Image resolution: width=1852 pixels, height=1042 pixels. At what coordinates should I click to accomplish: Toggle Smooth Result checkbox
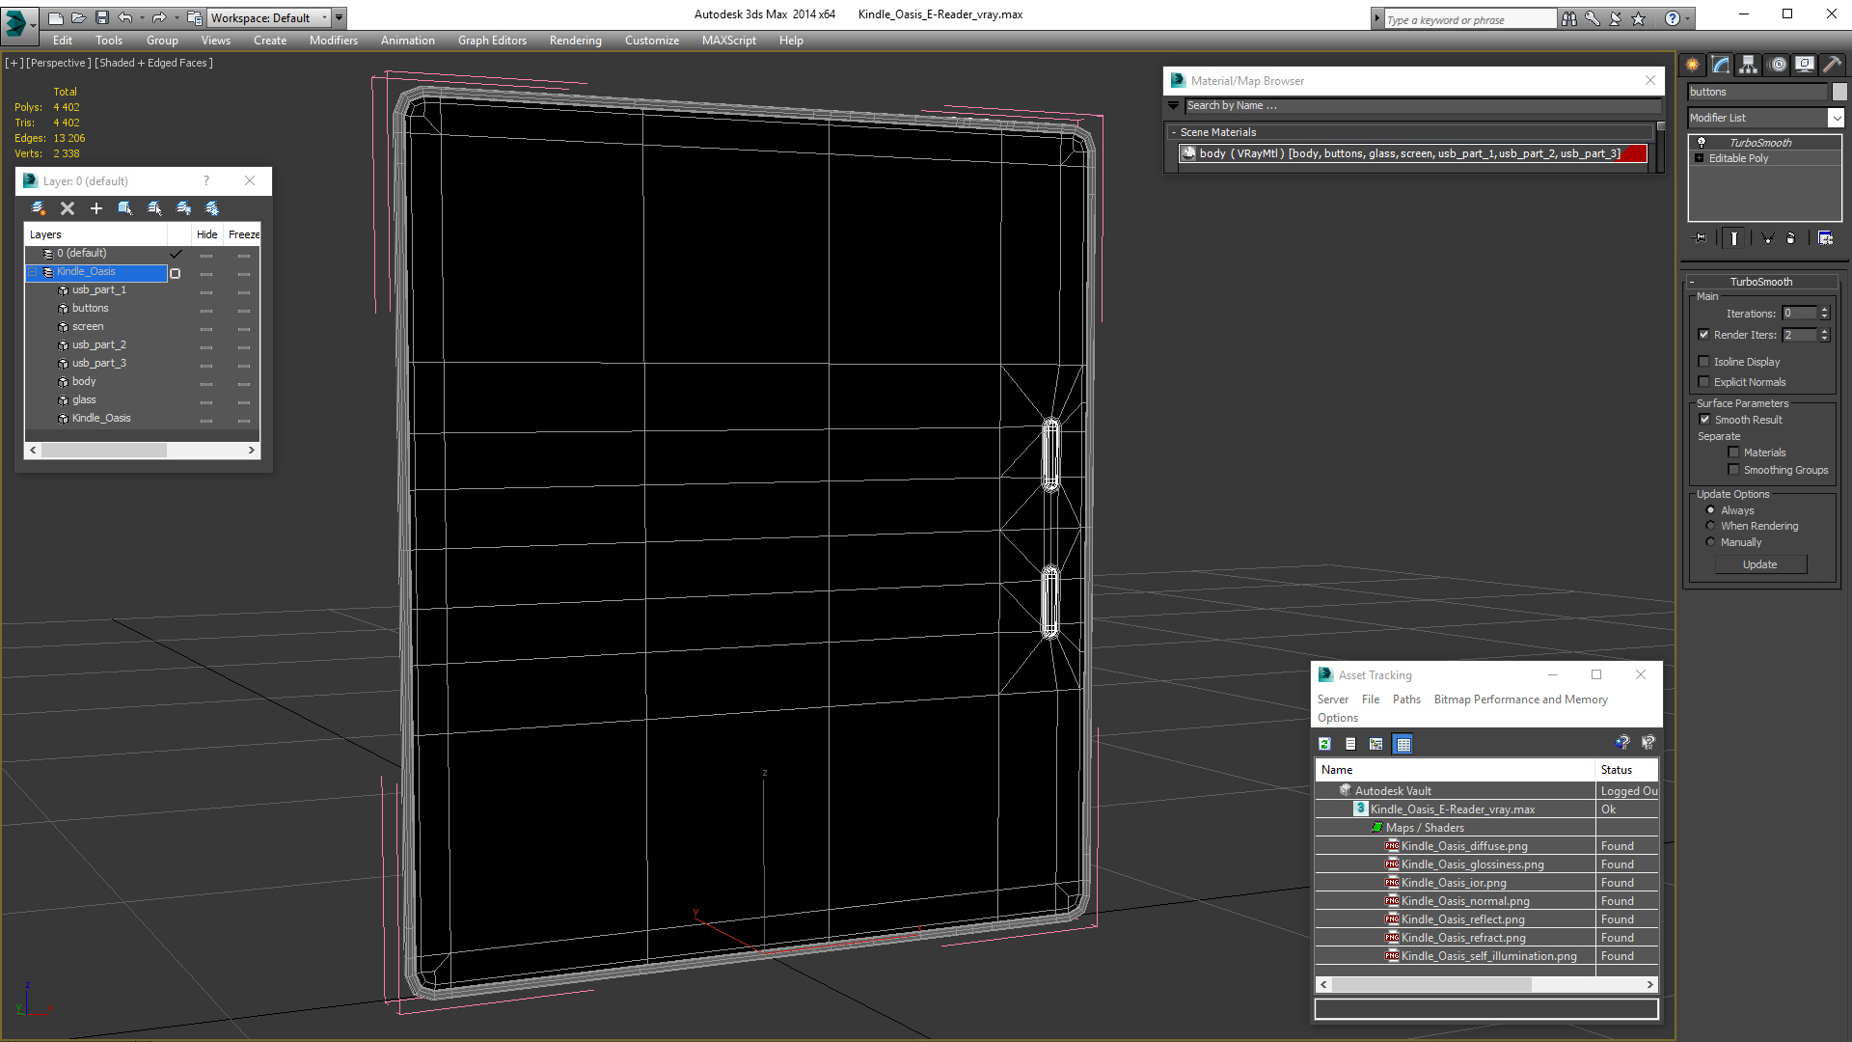[1704, 420]
